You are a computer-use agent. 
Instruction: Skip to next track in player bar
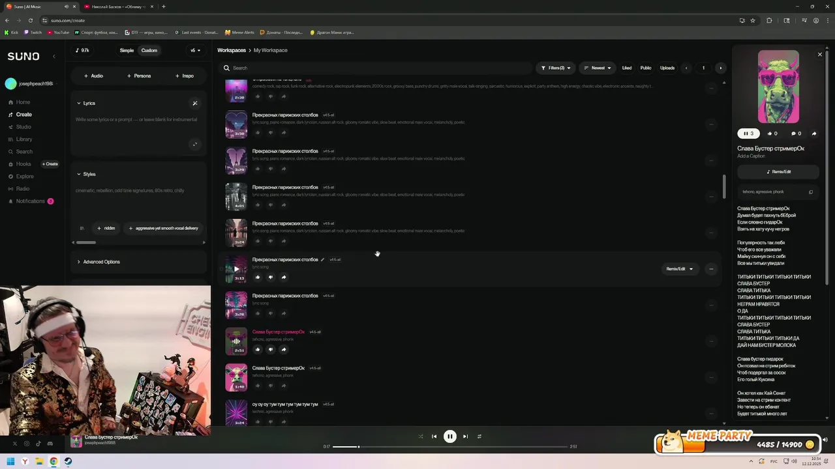coord(465,436)
